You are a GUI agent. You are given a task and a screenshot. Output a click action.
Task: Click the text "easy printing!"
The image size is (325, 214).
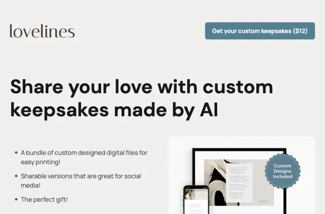point(41,162)
